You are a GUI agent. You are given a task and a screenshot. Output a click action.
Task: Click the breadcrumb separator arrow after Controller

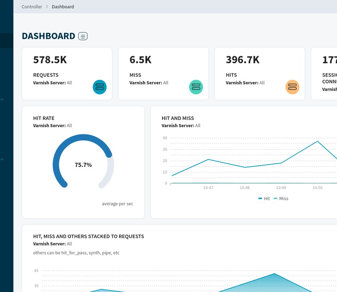tap(47, 7)
